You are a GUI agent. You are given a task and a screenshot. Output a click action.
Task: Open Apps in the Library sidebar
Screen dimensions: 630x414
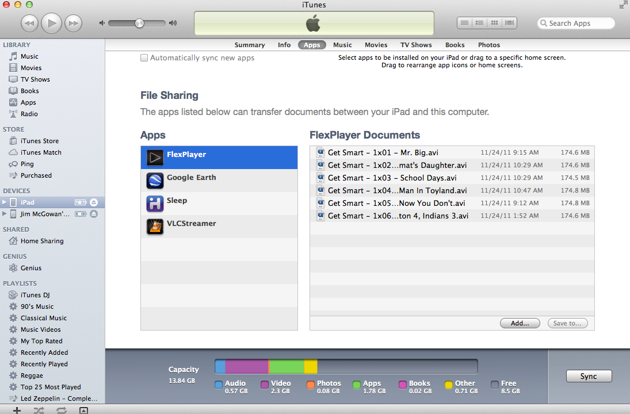[52, 102]
